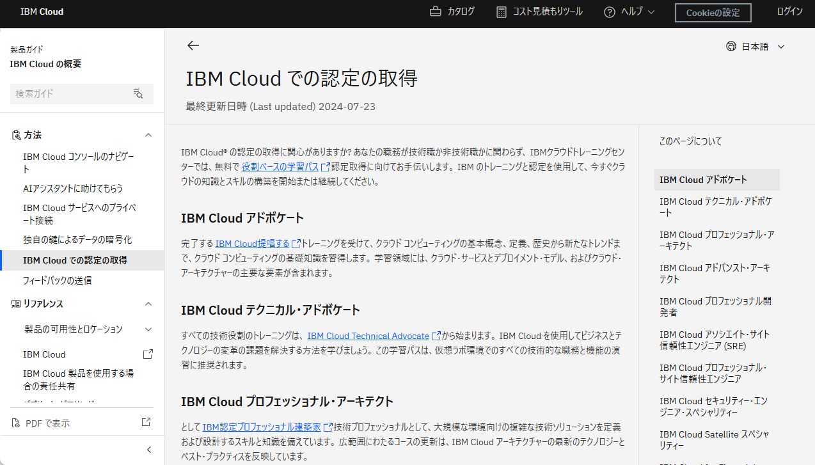Jump to IBM Cloud プロフェッショナル開発者 in contents
Screen dimensions: 815x465
717,307
